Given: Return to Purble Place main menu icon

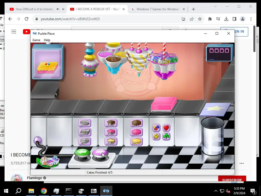Looking at the screenshot, I should click(x=48, y=162).
